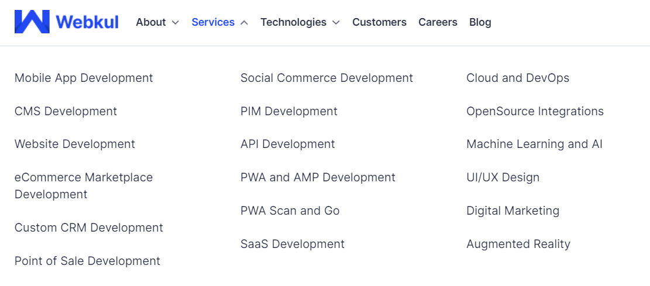
Task: Select Augmented Reality link
Action: pos(518,244)
